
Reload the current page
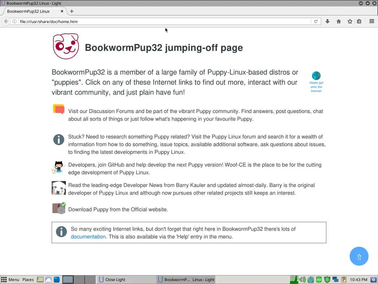[316, 21]
